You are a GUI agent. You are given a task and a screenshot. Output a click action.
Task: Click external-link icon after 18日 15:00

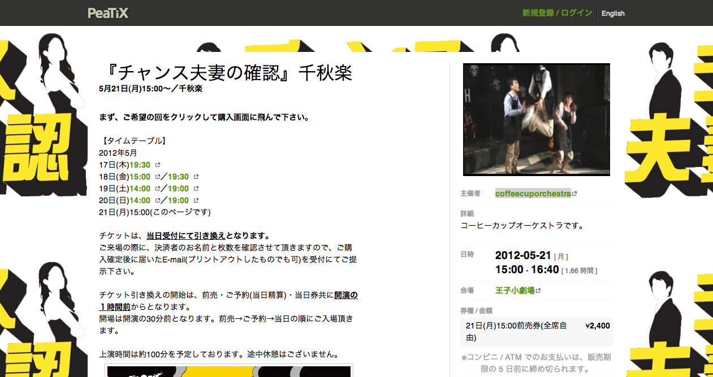158,177
